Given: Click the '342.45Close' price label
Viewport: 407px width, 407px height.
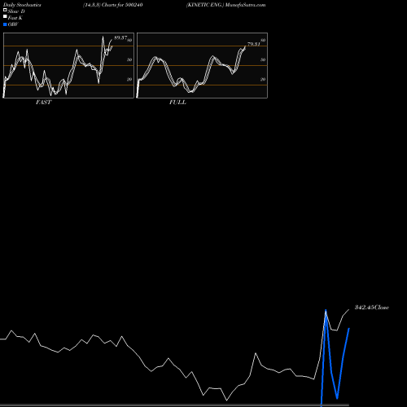Looking at the screenshot, I should (x=372, y=307).
